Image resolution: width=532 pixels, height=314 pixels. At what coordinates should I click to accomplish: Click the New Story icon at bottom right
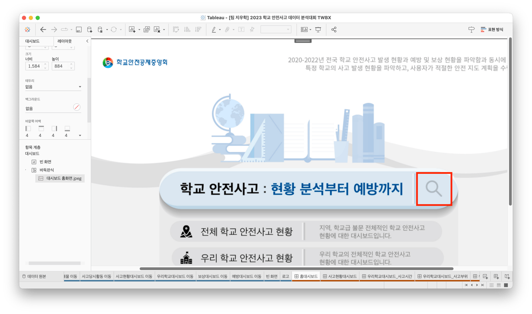pyautogui.click(x=507, y=276)
